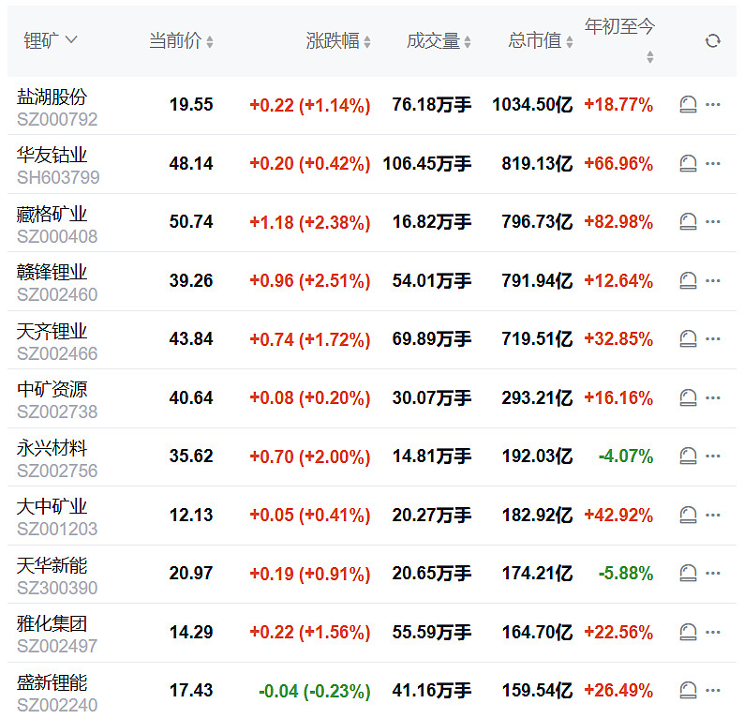Viewport: 744px width, 718px height.
Task: Click change value +0.22 (+1.56%)
Action: 310,633
